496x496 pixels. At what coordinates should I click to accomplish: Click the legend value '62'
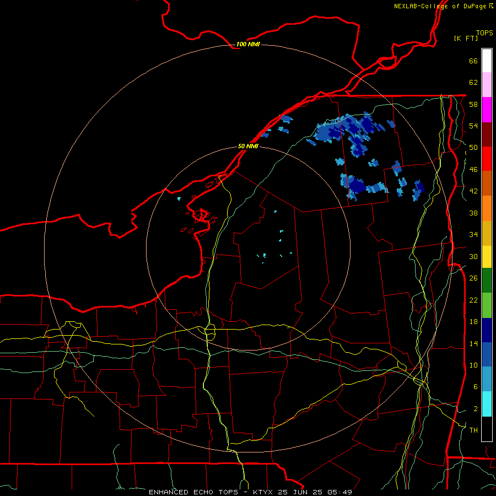coord(473,83)
